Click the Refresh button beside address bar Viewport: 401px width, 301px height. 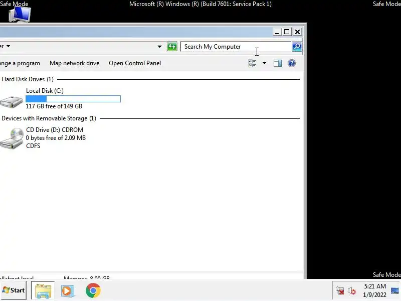click(x=172, y=47)
